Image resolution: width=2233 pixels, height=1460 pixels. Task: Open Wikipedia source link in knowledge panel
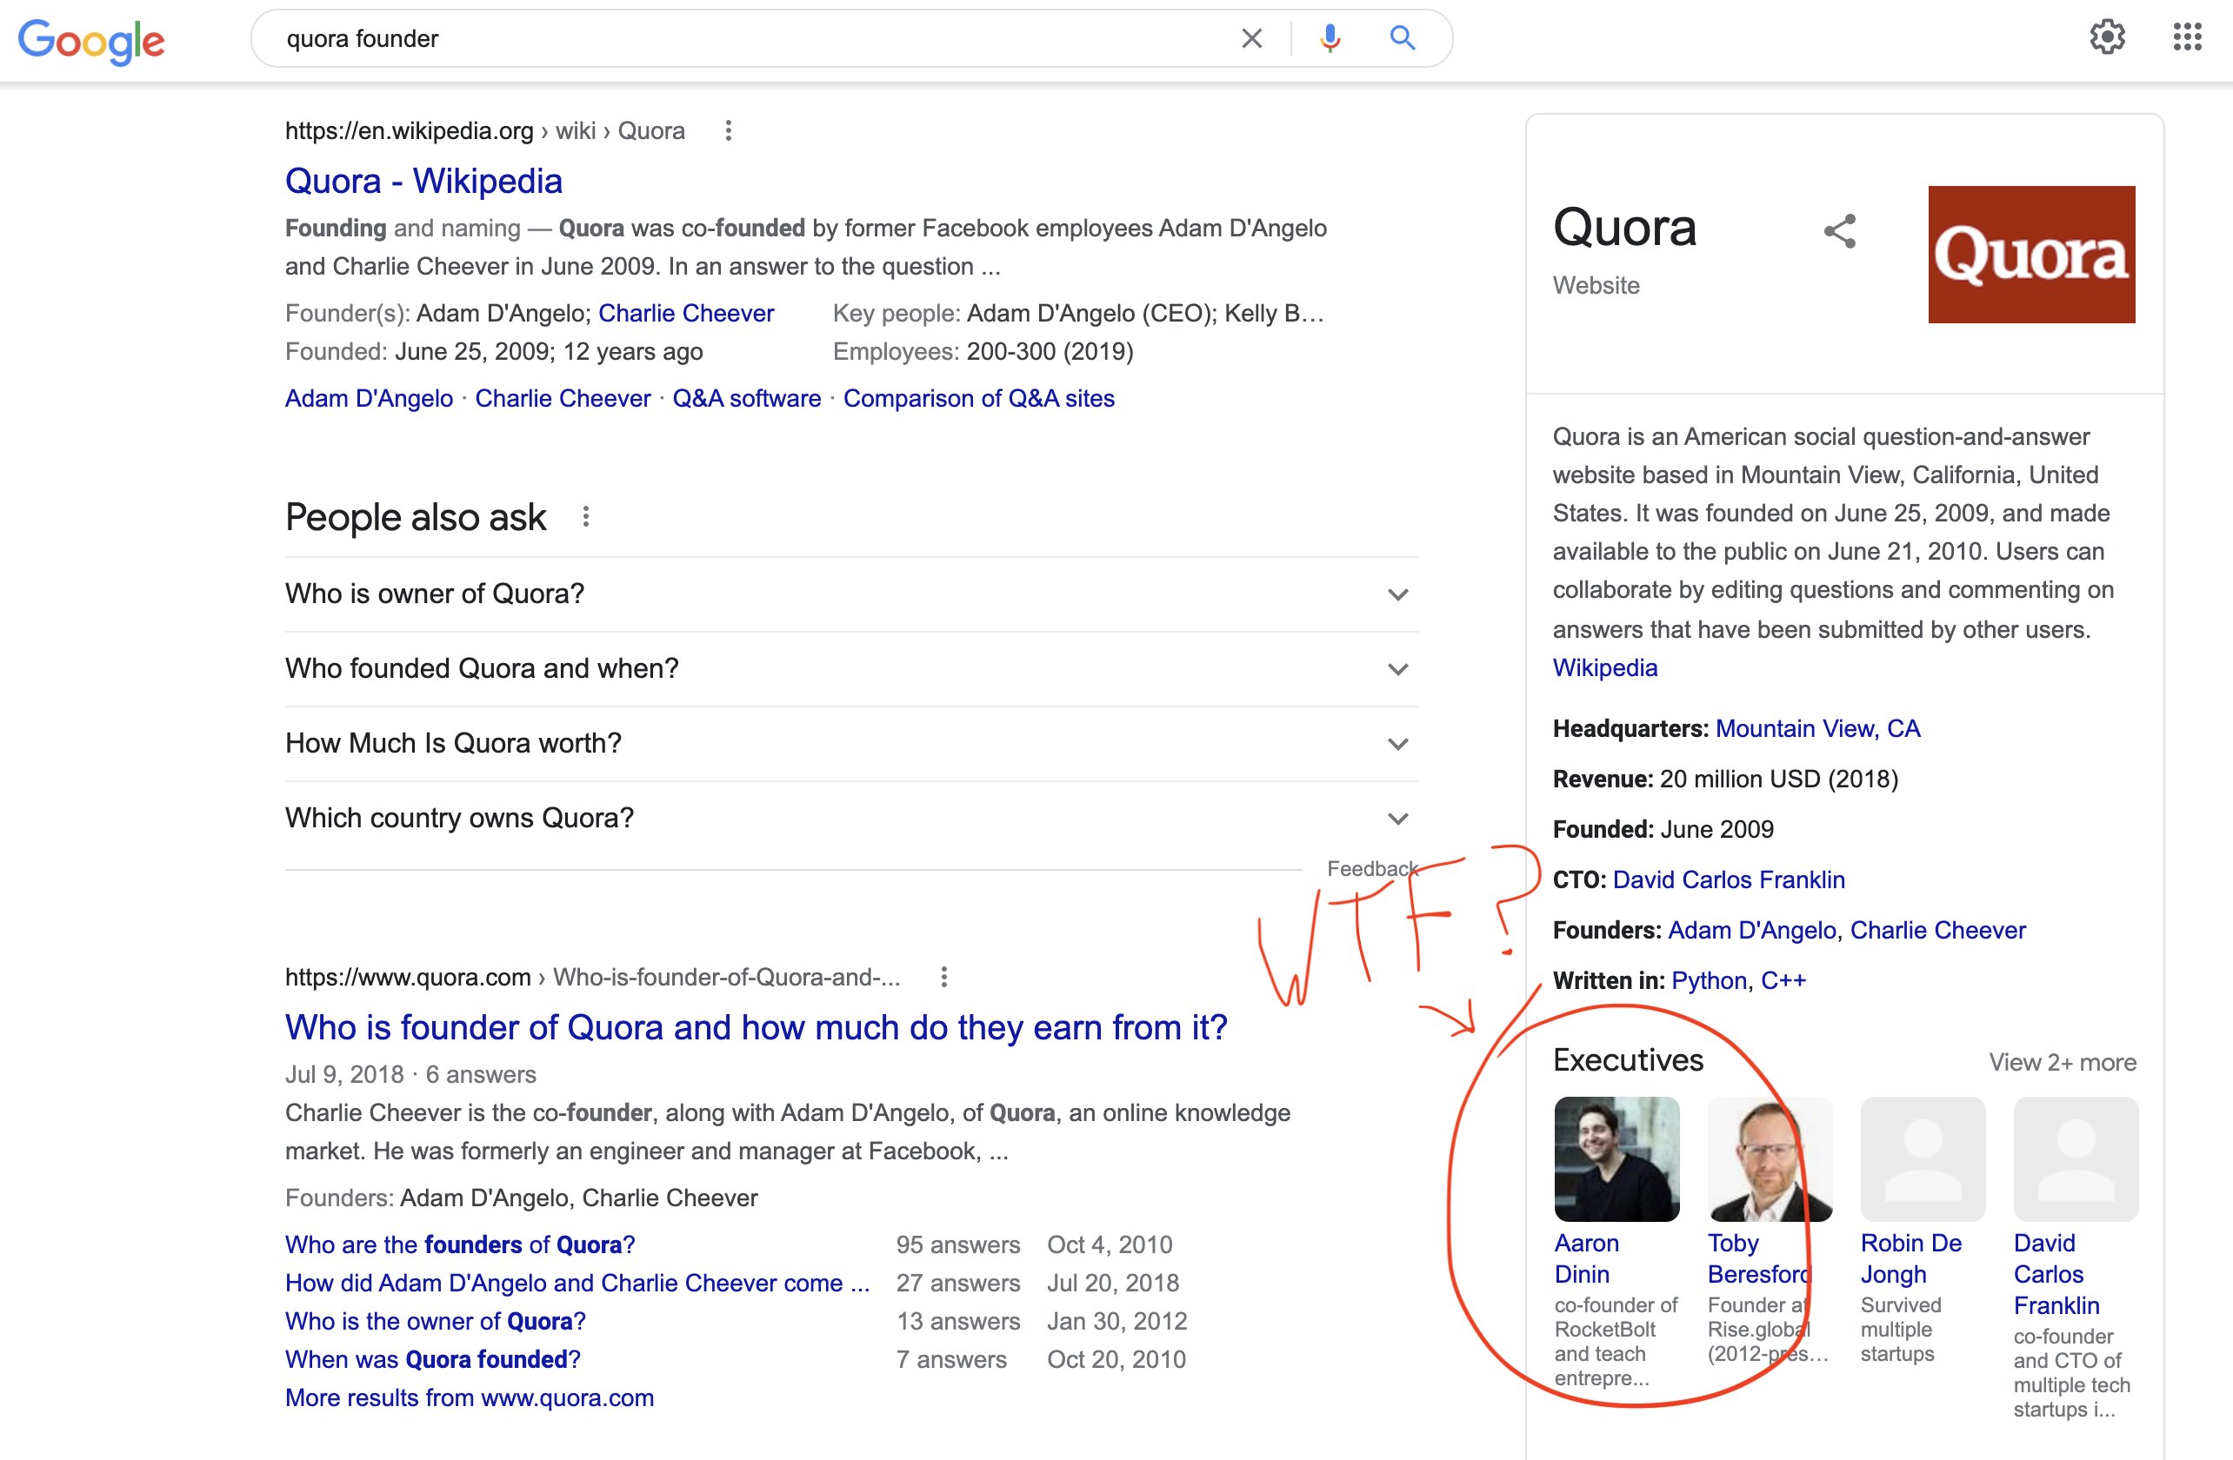pyautogui.click(x=1604, y=667)
